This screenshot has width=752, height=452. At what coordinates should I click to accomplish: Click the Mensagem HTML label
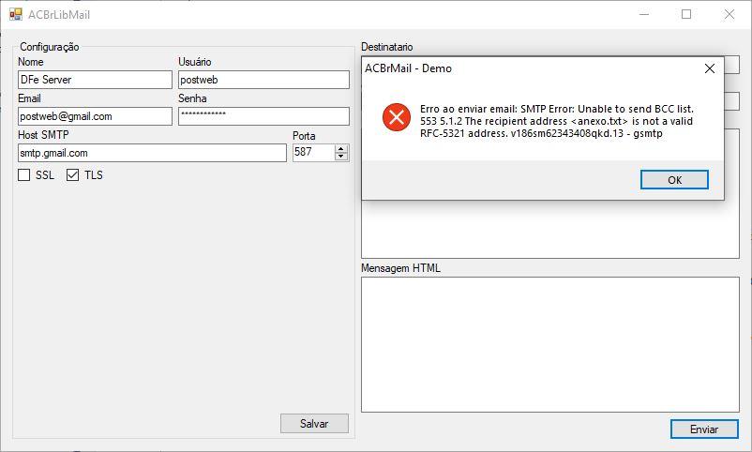coord(400,268)
